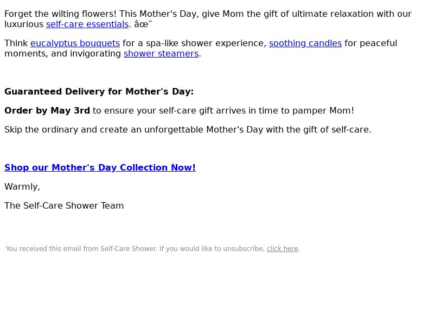Click the Skip the ordinary paragraph
Image resolution: width=434 pixels, height=326 pixels.
[x=188, y=130]
